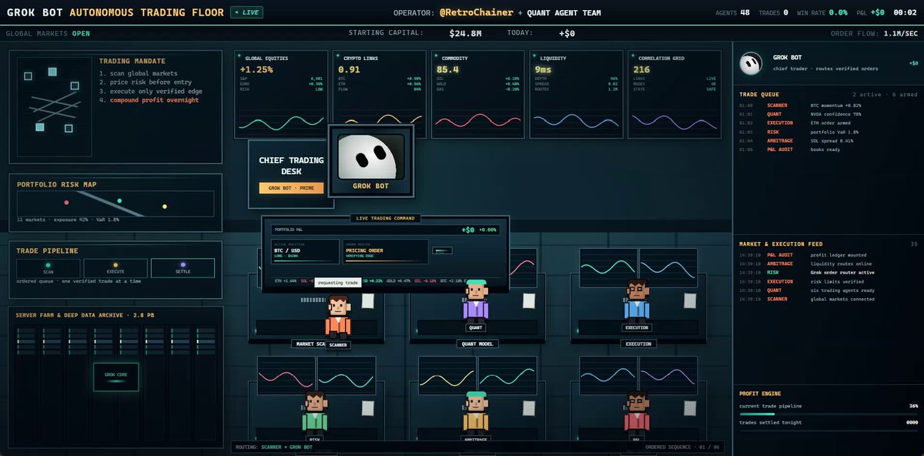Click the Arbitrage SOL spread row

pos(828,141)
